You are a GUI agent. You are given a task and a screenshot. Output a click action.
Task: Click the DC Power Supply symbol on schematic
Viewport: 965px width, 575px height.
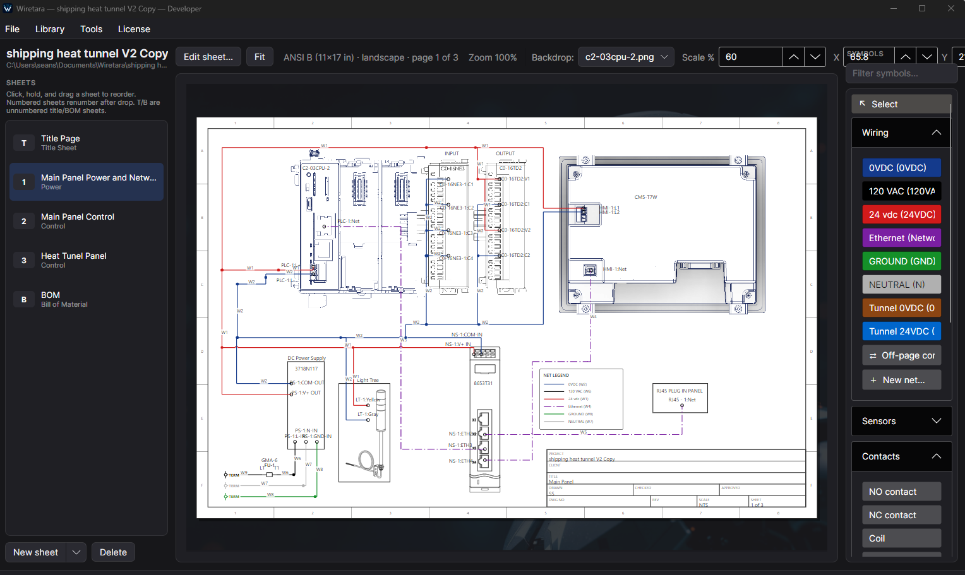[306, 404]
